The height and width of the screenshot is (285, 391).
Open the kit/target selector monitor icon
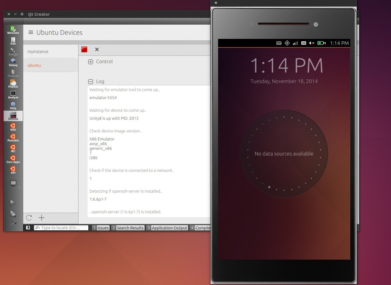13,183
